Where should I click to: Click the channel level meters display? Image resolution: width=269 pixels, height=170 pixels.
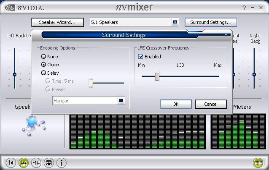coord(238,131)
